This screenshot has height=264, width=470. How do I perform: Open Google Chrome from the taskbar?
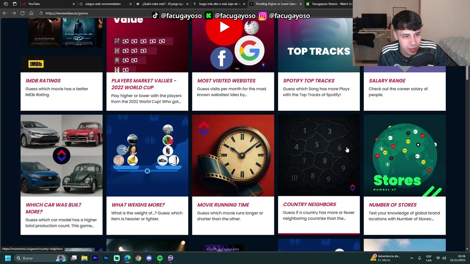138,258
